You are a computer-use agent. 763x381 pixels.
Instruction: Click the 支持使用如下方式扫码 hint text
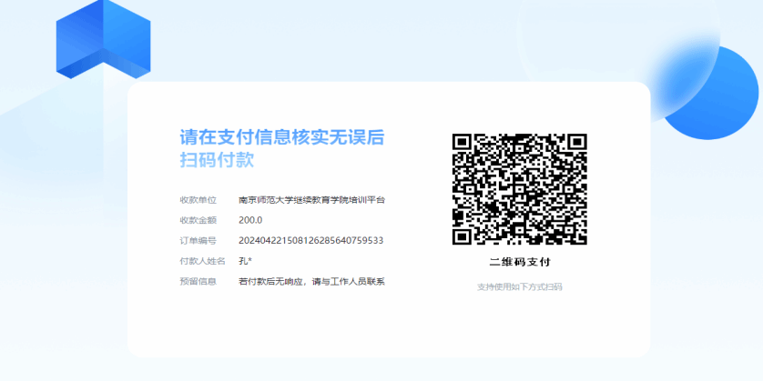[519, 286]
